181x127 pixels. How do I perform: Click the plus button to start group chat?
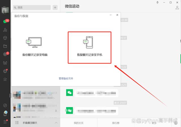(55, 8)
